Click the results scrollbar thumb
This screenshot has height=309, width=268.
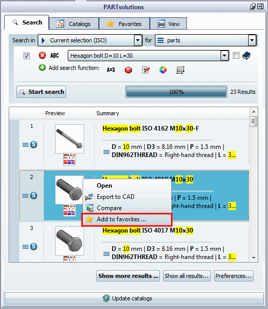click(x=253, y=121)
